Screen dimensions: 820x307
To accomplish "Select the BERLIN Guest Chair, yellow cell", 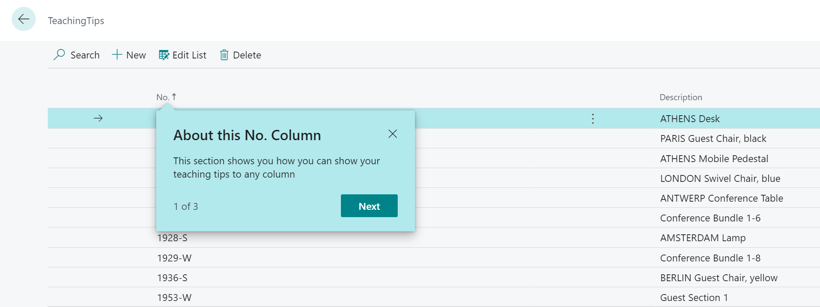I will (x=718, y=278).
